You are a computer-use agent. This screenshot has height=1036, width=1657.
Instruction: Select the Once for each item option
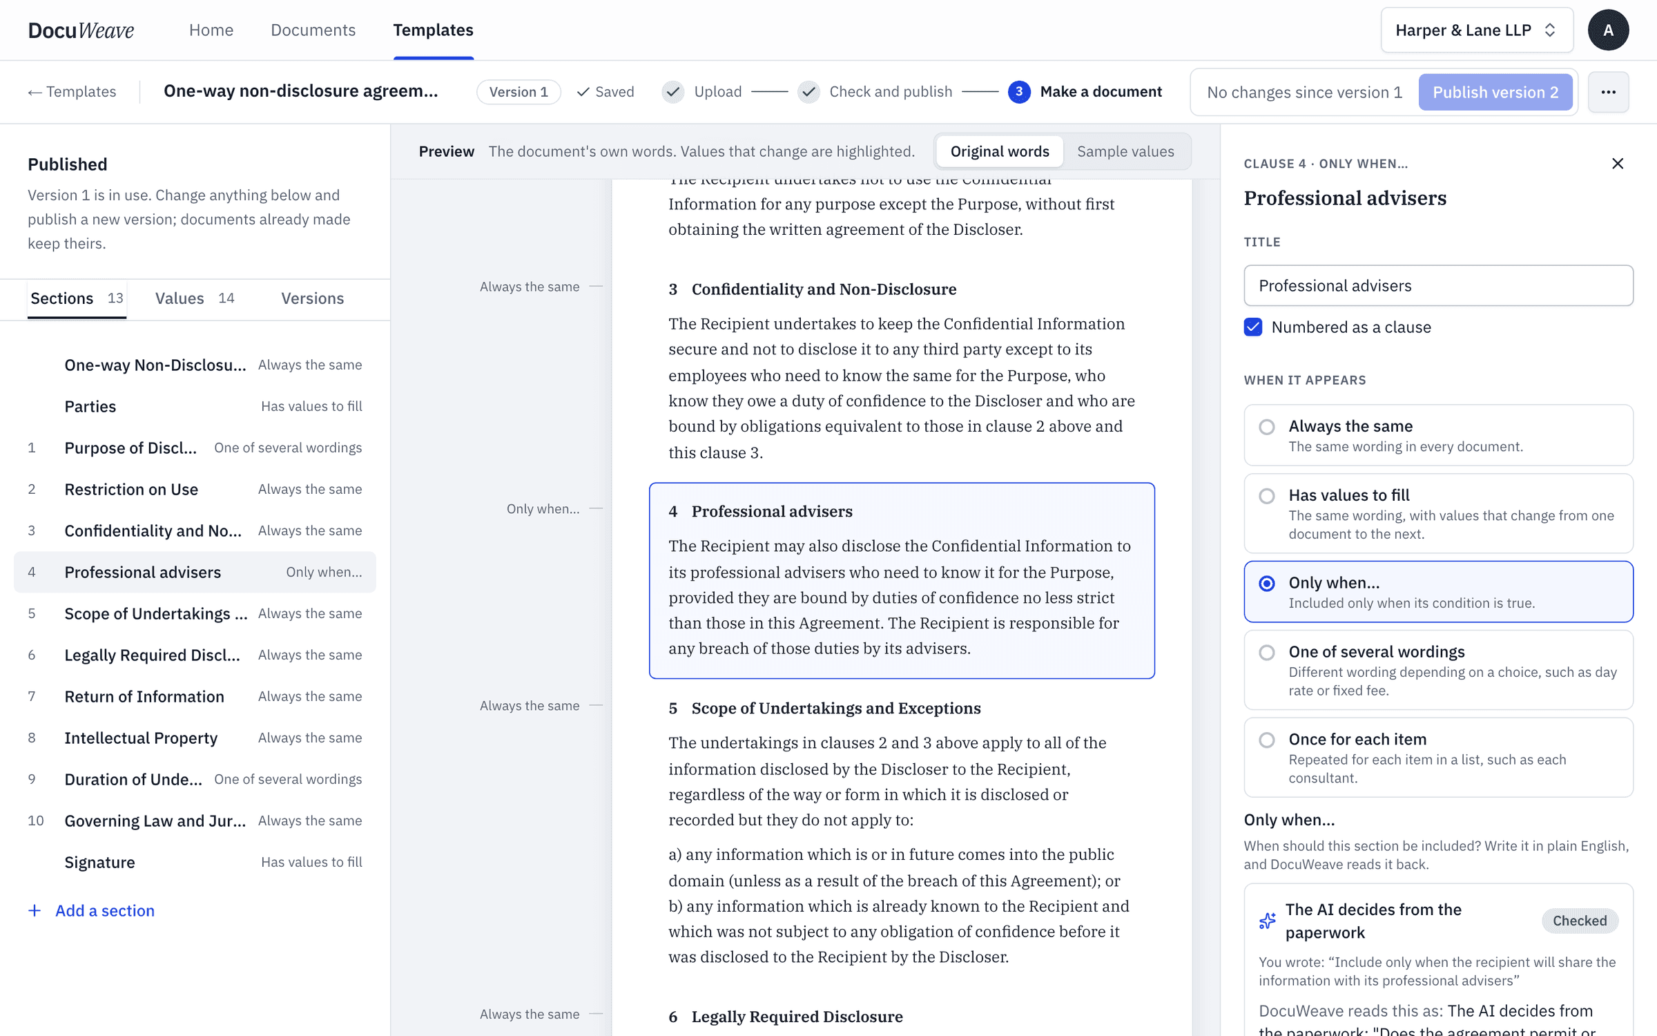click(1438, 757)
